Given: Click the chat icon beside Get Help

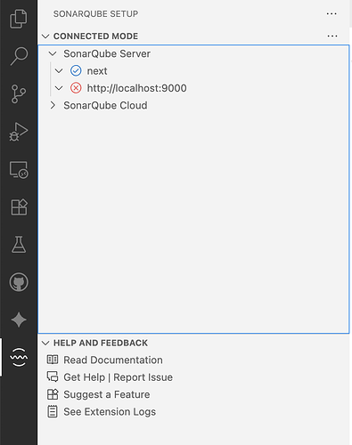Looking at the screenshot, I should click(53, 376).
